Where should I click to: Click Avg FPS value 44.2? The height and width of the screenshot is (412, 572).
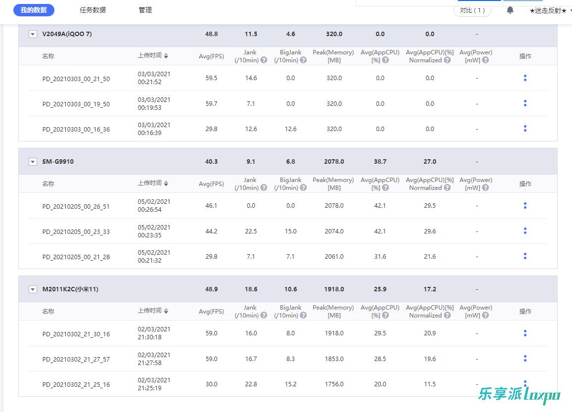[211, 231]
